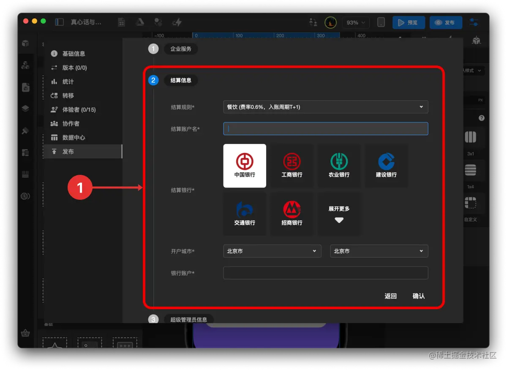Click the 银行账户 input field

click(325, 273)
